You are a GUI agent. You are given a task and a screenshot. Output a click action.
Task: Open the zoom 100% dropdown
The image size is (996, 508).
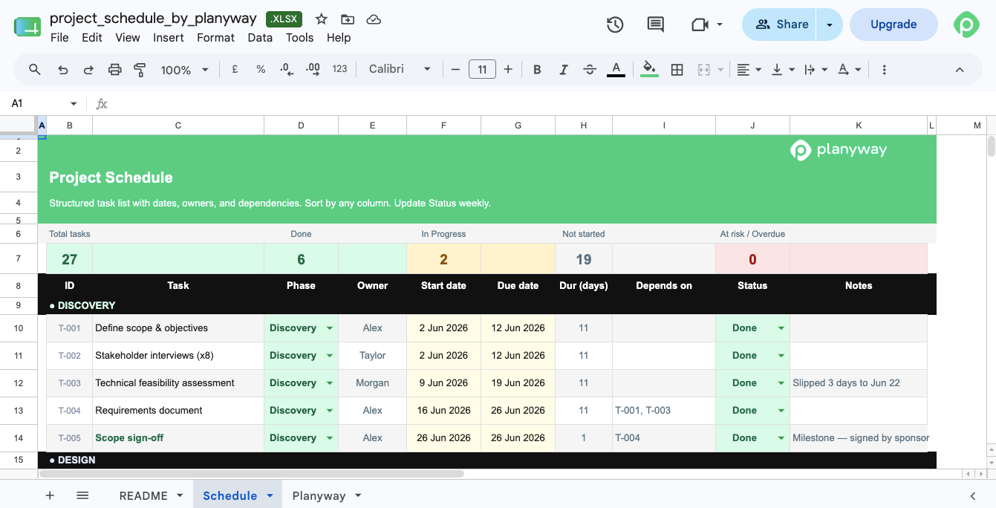(184, 69)
